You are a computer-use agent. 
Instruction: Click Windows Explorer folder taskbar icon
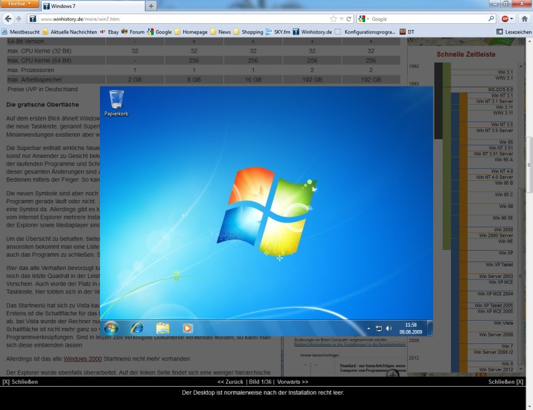click(163, 328)
